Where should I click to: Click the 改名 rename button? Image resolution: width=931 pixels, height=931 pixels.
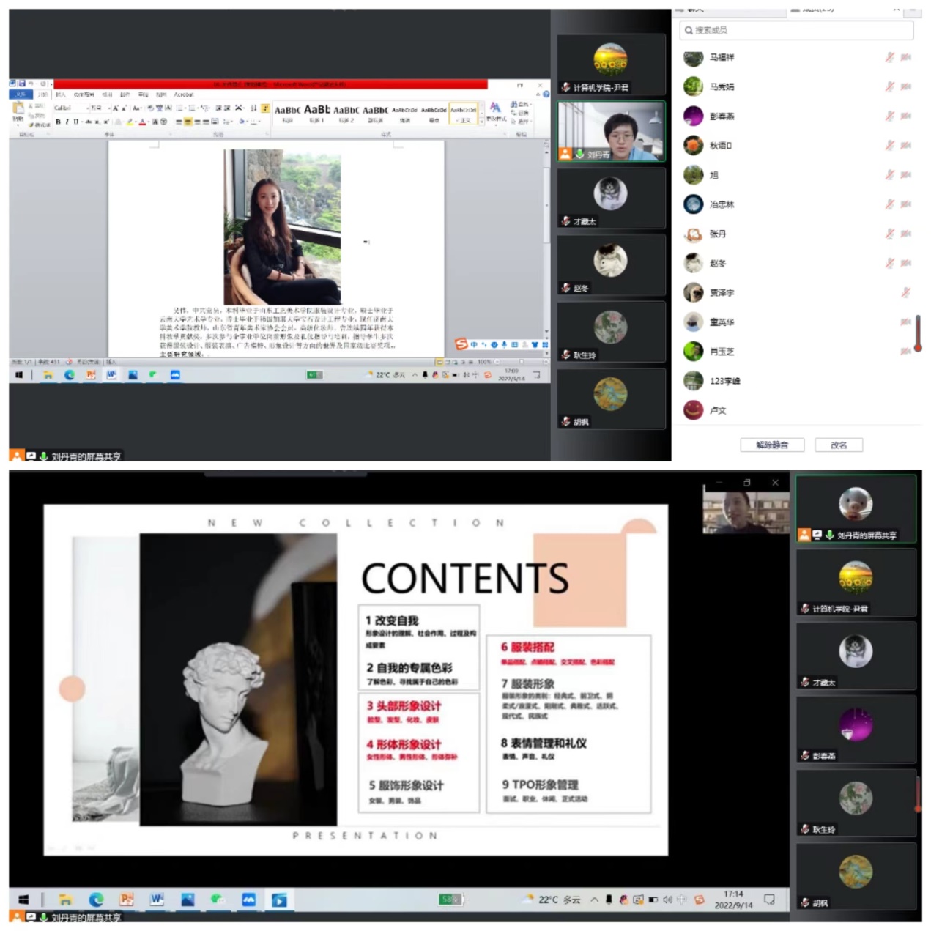839,445
